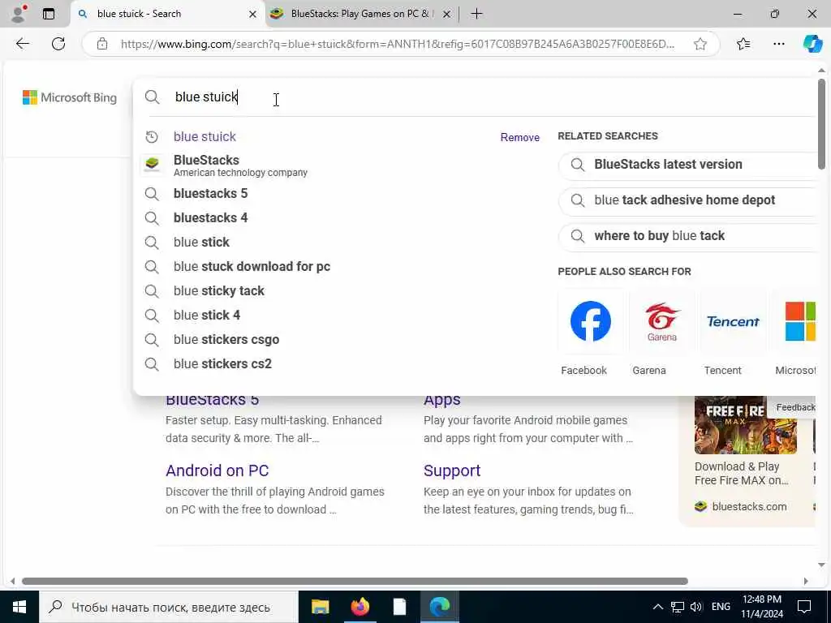Image resolution: width=831 pixels, height=623 pixels.
Task: Open Garena icon in People also search for
Action: pyautogui.click(x=661, y=321)
